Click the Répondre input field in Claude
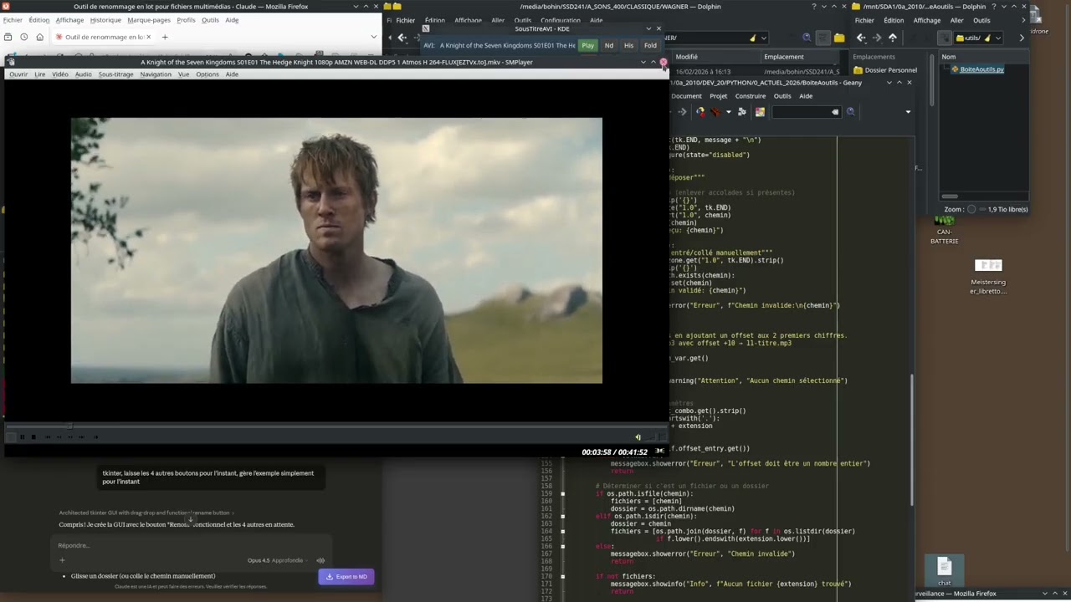The image size is (1071, 602). pos(191,545)
